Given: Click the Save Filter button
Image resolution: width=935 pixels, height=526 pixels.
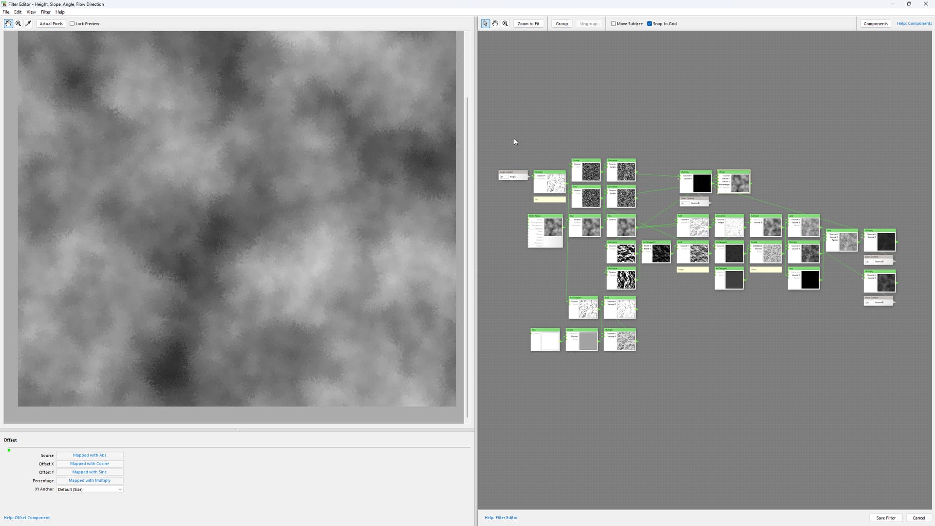Looking at the screenshot, I should [x=886, y=518].
